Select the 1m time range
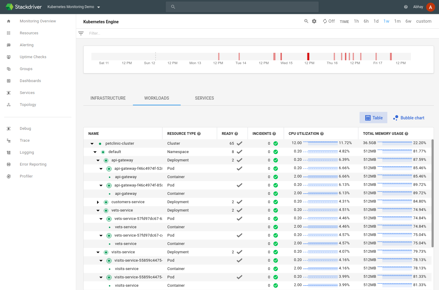Image resolution: width=439 pixels, height=290 pixels. tap(397, 21)
